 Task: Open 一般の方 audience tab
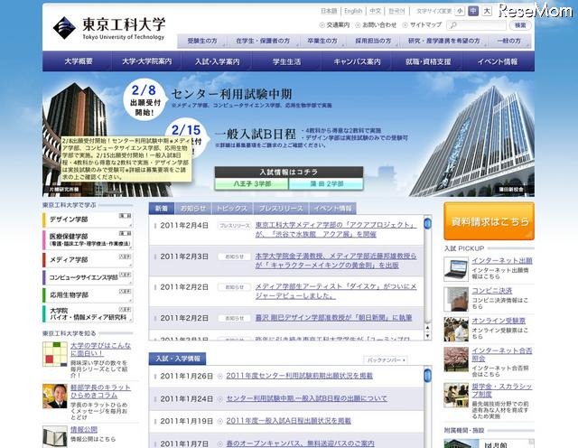pyautogui.click(x=509, y=41)
